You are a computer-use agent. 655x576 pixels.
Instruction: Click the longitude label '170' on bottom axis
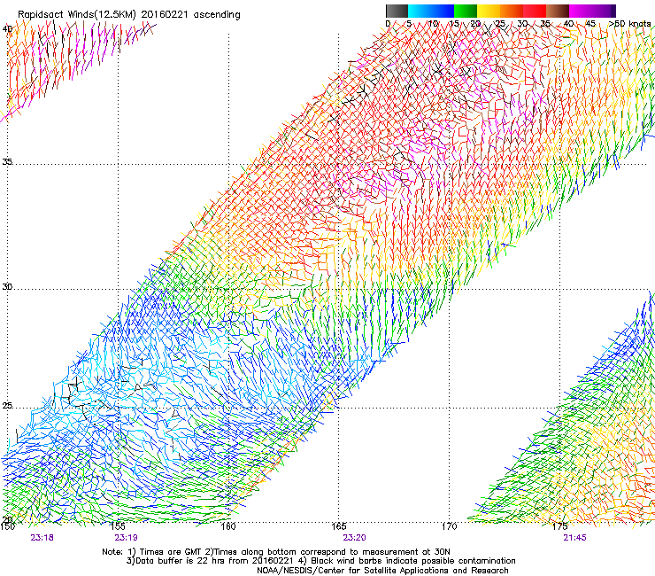coord(449,526)
